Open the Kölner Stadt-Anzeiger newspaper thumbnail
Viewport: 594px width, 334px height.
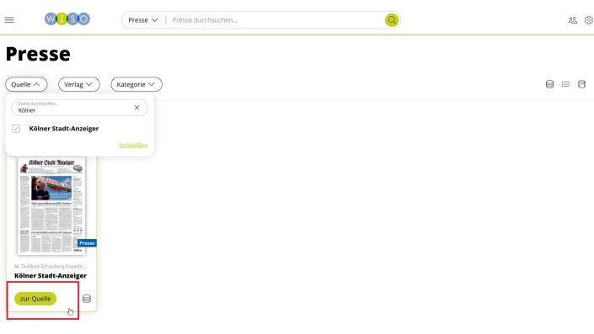51,206
